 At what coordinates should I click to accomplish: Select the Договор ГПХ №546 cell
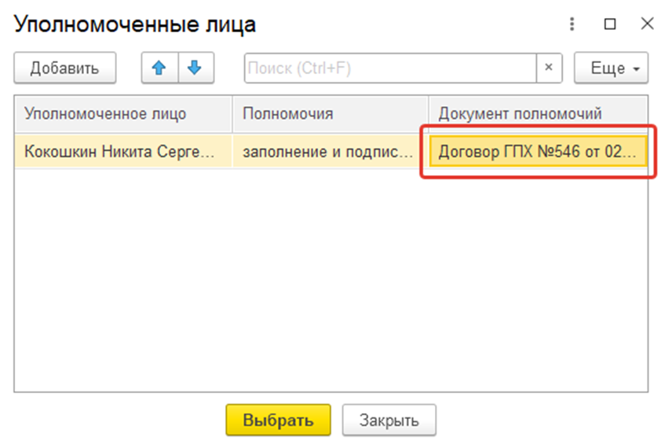coord(538,151)
